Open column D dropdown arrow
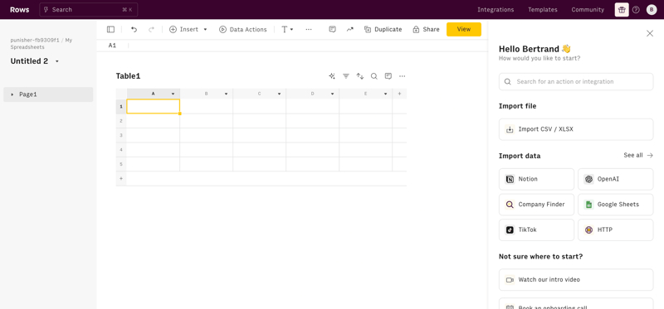Screen dimensions: 664x309 tap(333, 94)
